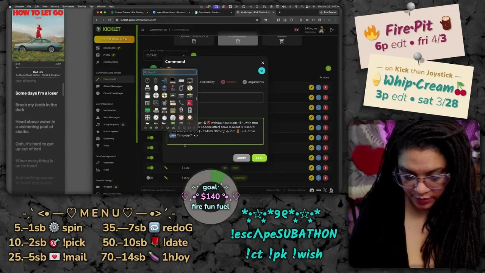
Task: Pick the laptop emoji in picker
Action: [173, 80]
